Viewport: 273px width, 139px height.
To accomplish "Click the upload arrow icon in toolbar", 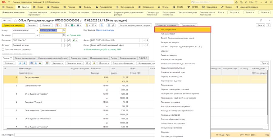I will tap(102, 25).
